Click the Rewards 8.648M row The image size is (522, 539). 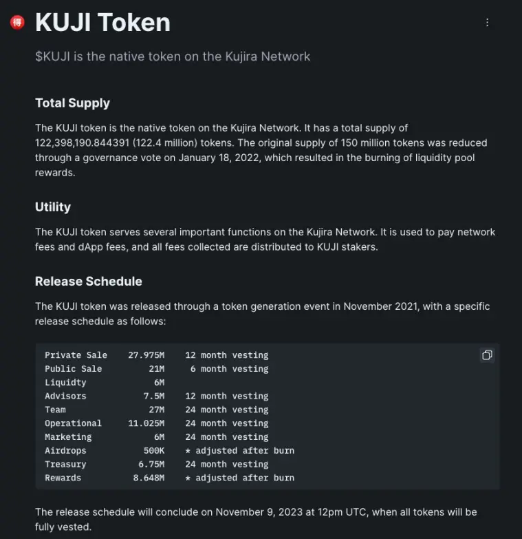pyautogui.click(x=170, y=478)
